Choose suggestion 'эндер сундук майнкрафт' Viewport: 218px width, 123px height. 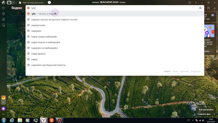[115, 37]
